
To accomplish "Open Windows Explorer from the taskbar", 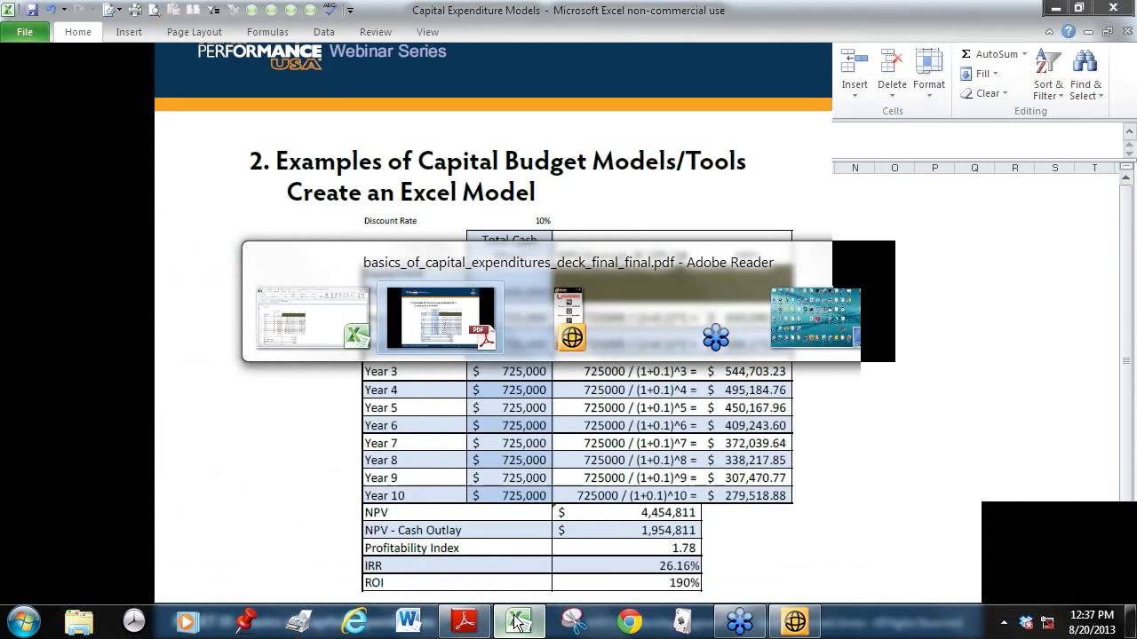I will (79, 622).
